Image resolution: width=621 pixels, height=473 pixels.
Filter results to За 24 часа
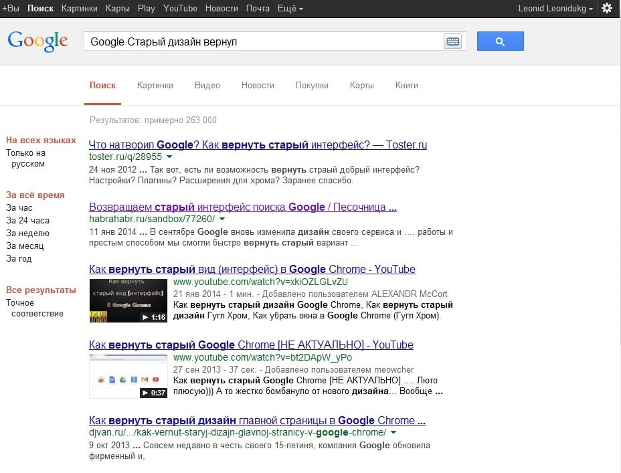click(x=27, y=221)
